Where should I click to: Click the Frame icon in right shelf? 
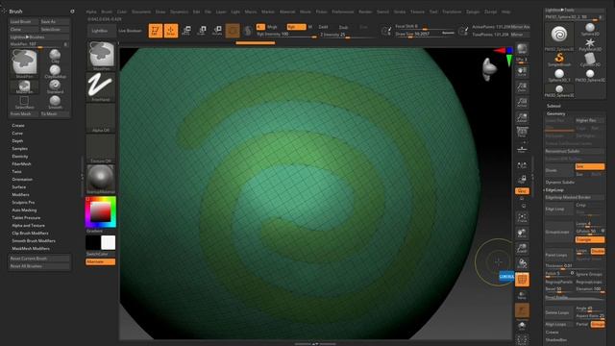pyautogui.click(x=522, y=218)
